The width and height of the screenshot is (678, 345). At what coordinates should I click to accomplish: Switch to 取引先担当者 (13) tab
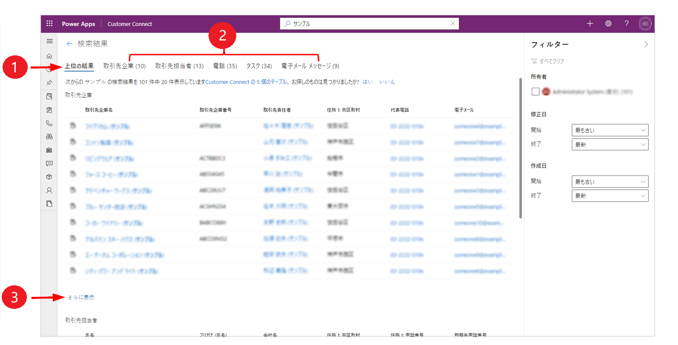coord(180,66)
